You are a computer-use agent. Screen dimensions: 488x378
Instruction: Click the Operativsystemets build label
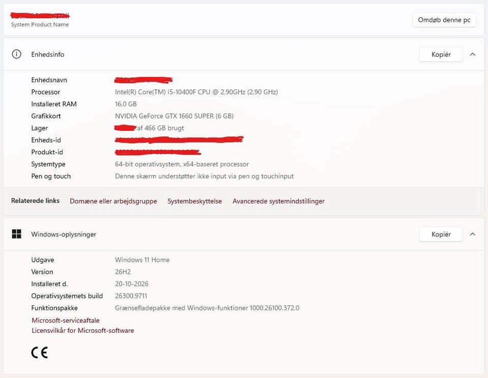(67, 296)
